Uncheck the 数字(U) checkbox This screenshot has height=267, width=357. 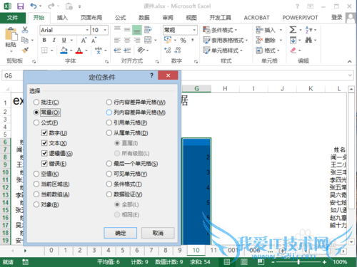44,132
